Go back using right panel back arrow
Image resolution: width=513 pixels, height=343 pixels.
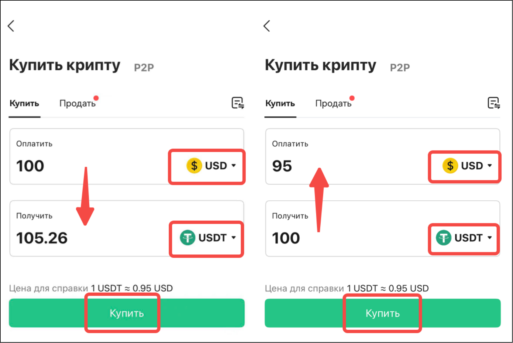[267, 26]
